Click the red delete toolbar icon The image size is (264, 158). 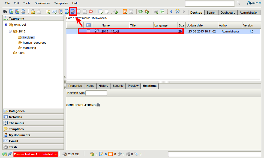coord(91,11)
